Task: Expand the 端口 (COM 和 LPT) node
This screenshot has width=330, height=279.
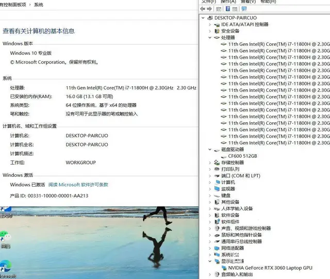Action: pyautogui.click(x=210, y=176)
